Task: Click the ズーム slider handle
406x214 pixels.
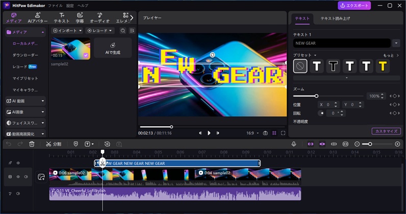Action: click(316, 96)
